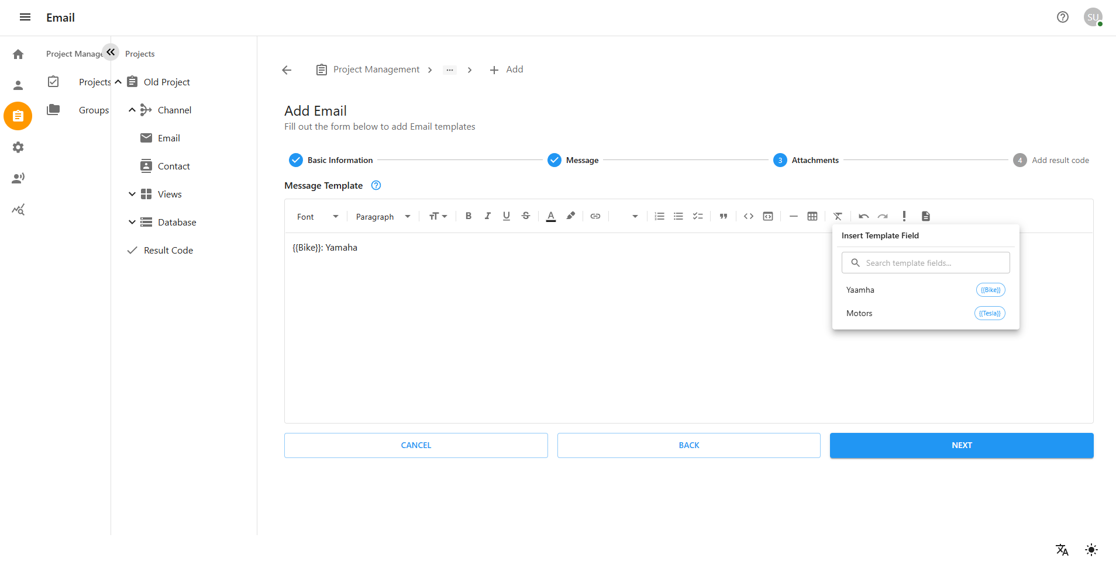This screenshot has width=1116, height=562.
Task: Collapse the Channel tree node
Action: coord(132,110)
